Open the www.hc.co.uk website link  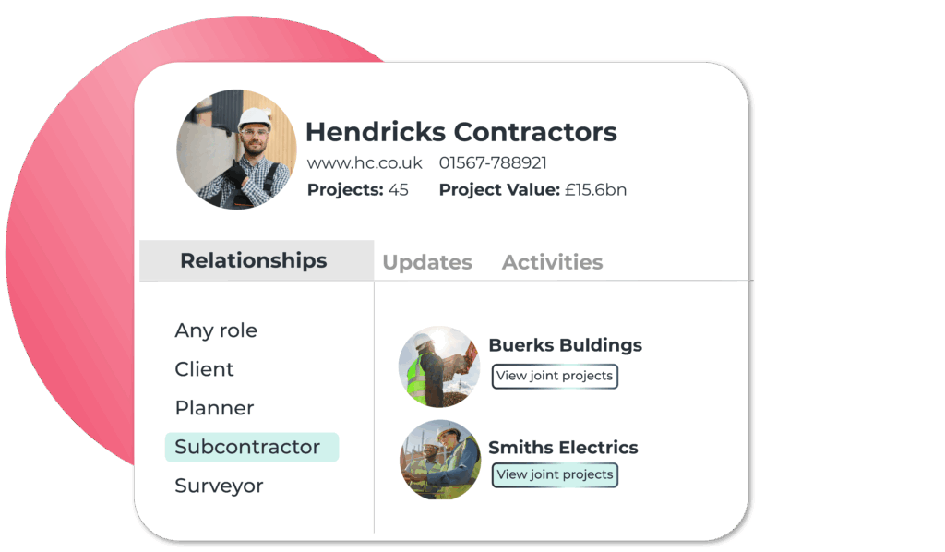(365, 162)
